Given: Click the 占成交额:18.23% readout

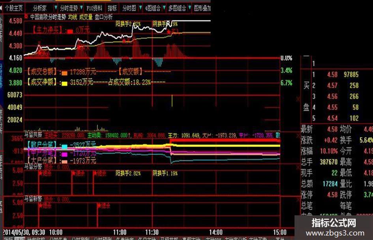Looking at the screenshot, I should [129, 82].
